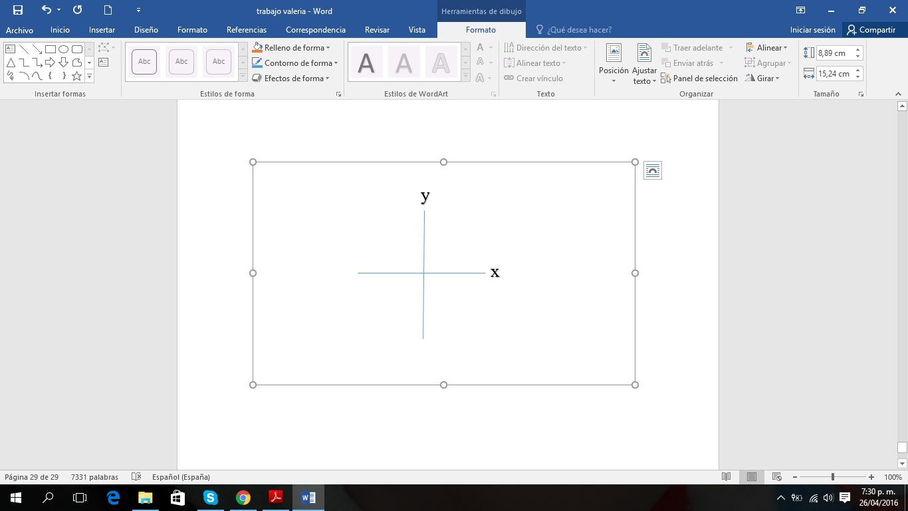Image resolution: width=908 pixels, height=511 pixels.
Task: Click the draw text box icon
Action: click(103, 63)
